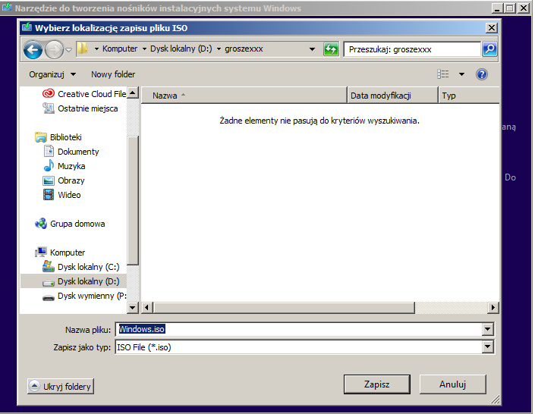This screenshot has width=535, height=414.
Task: Click the Dysk wymienny drive icon
Action: pos(49,298)
